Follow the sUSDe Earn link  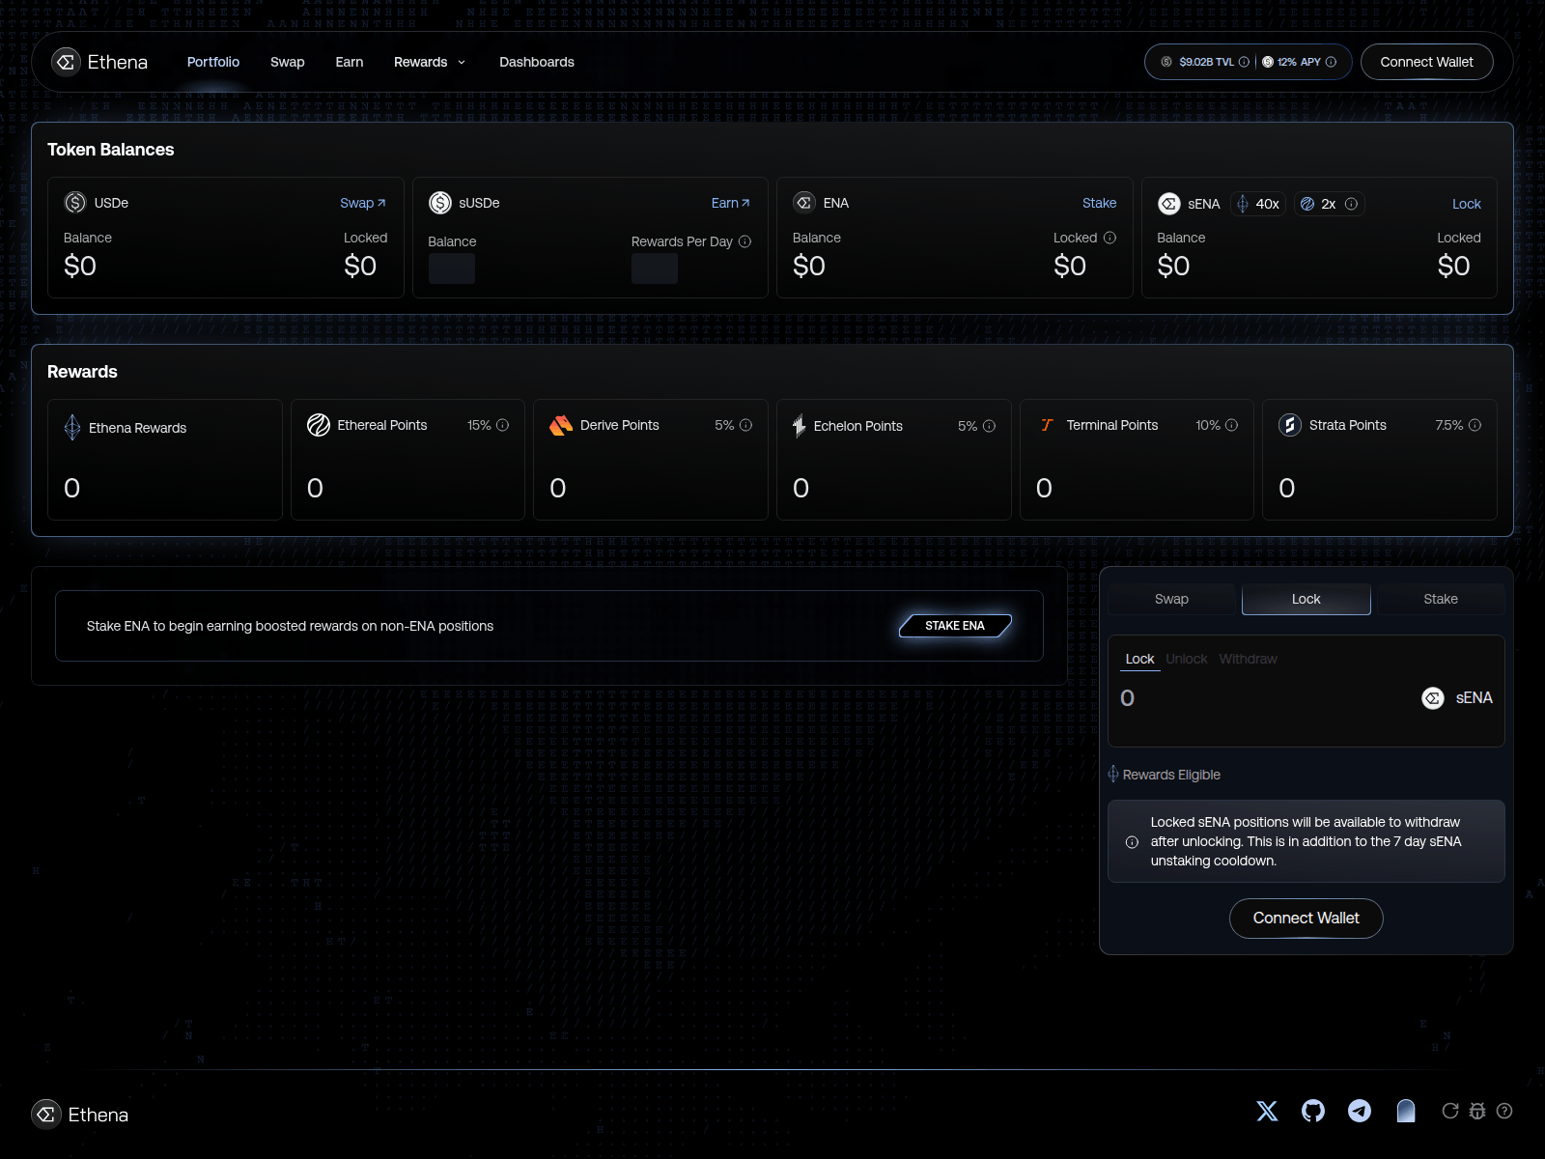tap(731, 203)
